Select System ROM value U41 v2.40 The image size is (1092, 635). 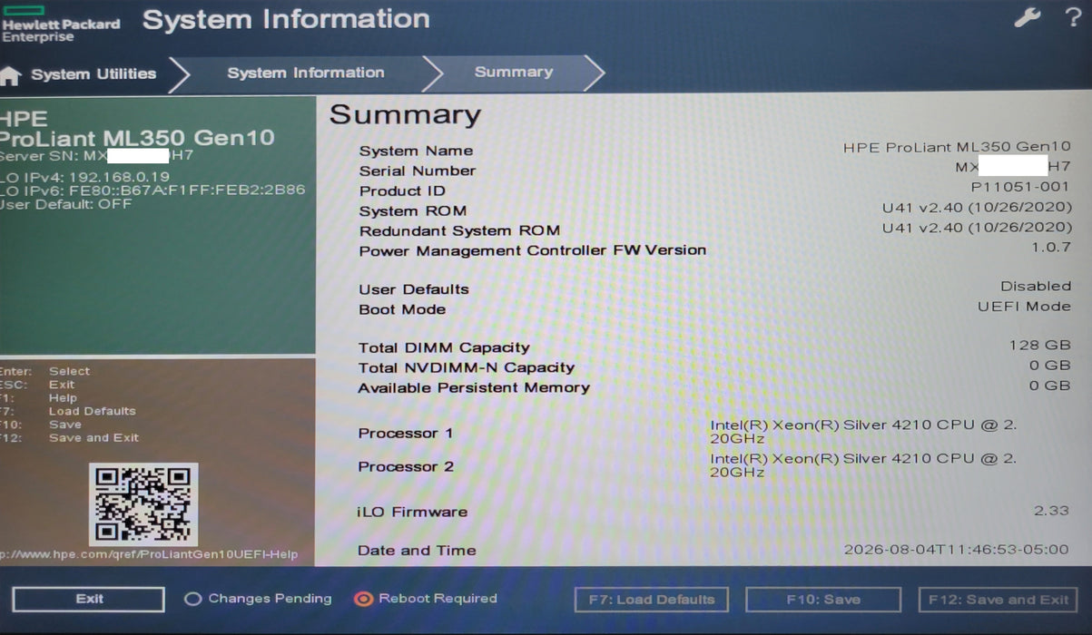pos(977,207)
